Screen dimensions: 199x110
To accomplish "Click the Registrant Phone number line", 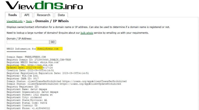I will pyautogui.click(x=28, y=108).
